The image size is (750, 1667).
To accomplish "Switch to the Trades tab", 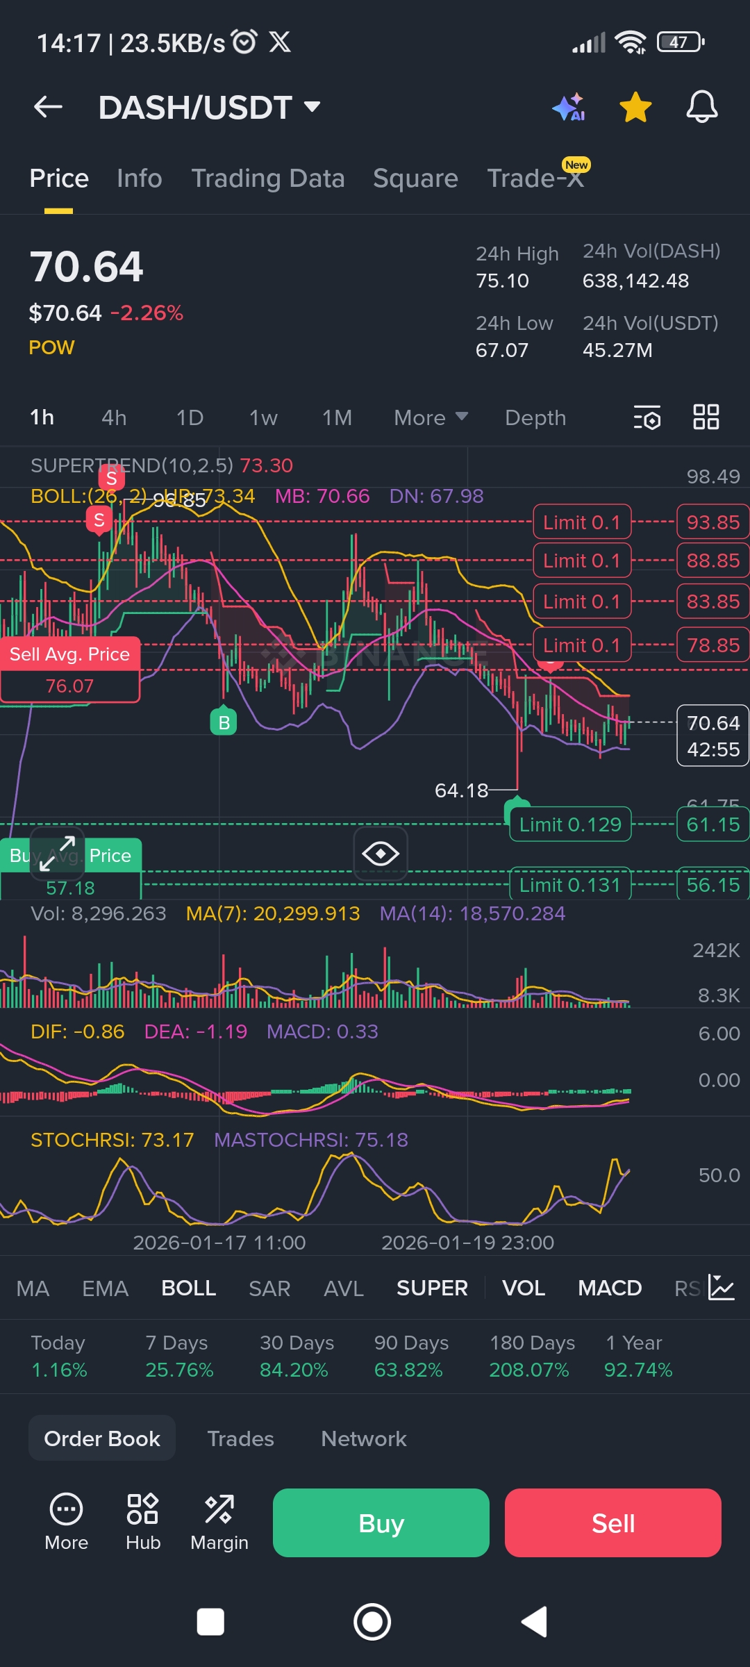I will pos(240,1438).
